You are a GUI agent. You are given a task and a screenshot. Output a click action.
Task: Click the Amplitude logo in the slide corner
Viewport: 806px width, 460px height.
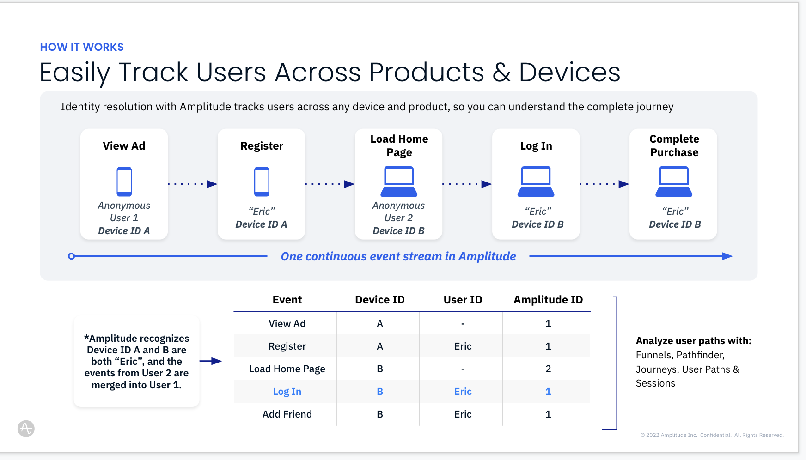pos(26,429)
